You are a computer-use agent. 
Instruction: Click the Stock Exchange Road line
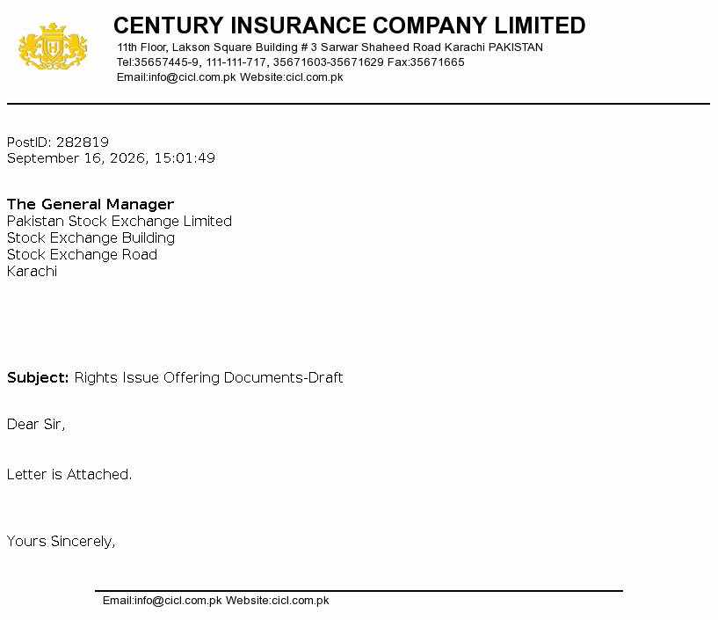point(82,255)
